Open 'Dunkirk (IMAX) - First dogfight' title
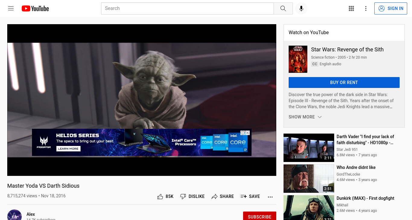The height and width of the screenshot is (220, 412). pyautogui.click(x=366, y=198)
